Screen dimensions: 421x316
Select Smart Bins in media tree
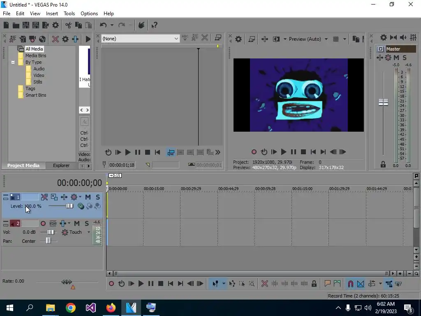coord(36,95)
